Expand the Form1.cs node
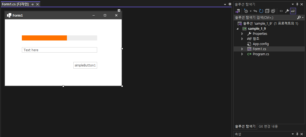Viewport: 306px width, 137px height. 242,49
